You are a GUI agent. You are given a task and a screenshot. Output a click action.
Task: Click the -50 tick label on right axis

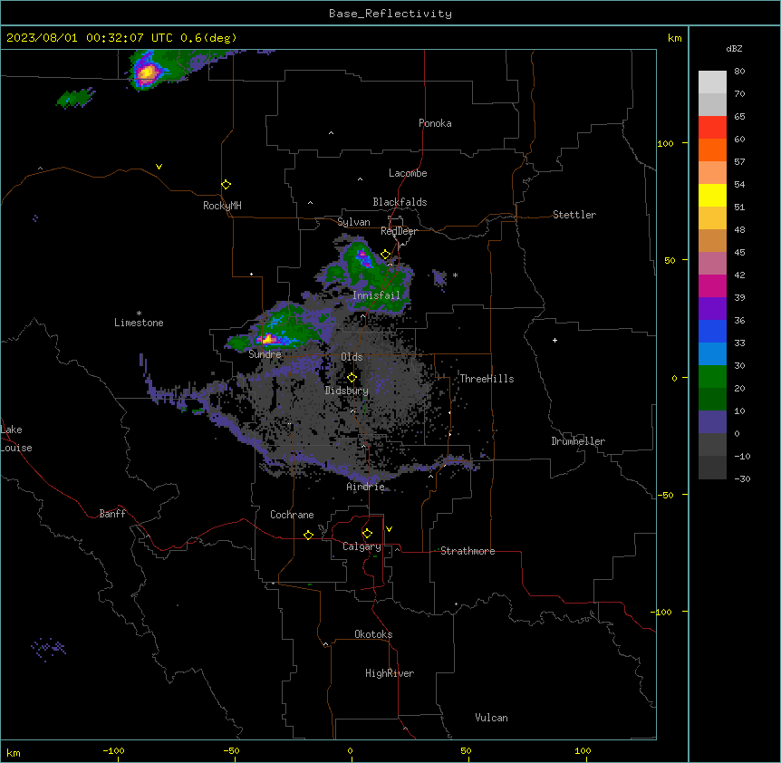tap(665, 495)
